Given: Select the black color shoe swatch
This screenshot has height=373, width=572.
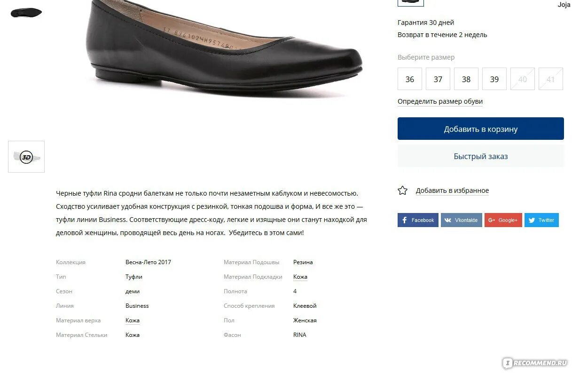Looking at the screenshot, I should tap(411, 2).
